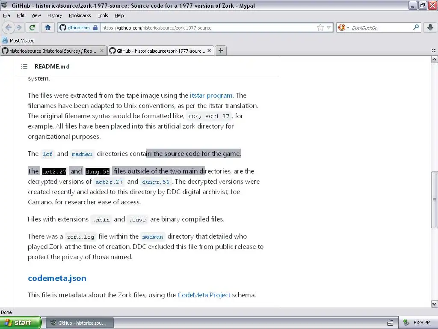Click the system tray network icon

coord(406,323)
